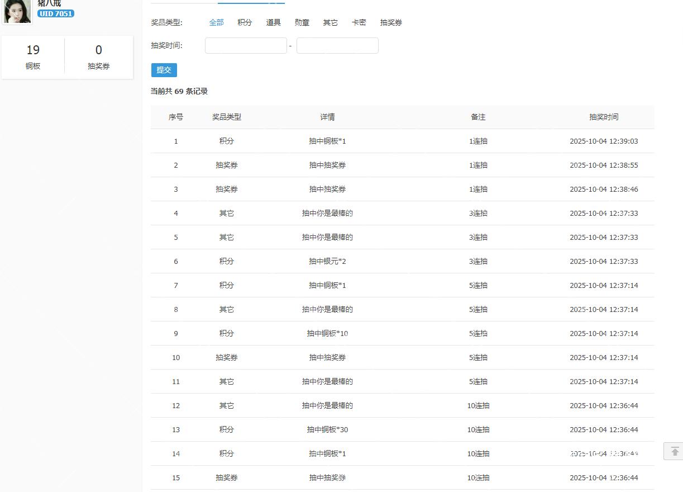This screenshot has height=492, width=683.
Task: Filter prize type by 道具
Action: [x=273, y=23]
